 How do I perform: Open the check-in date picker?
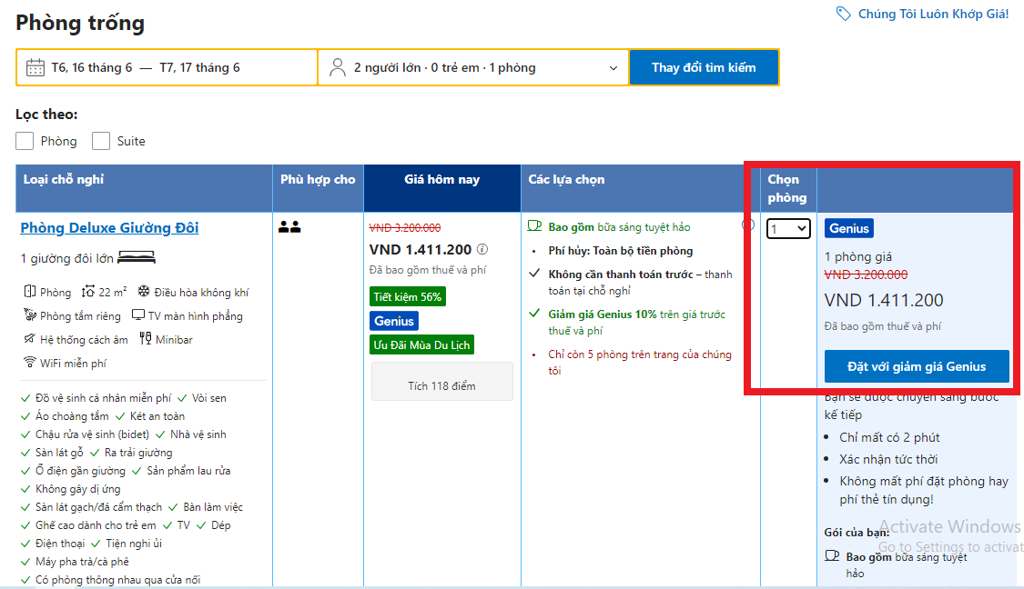[92, 67]
